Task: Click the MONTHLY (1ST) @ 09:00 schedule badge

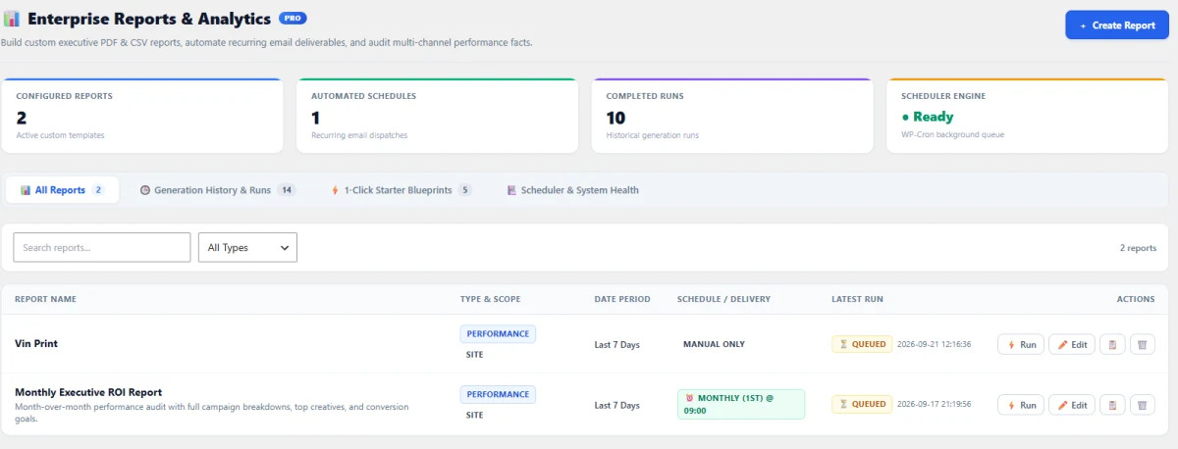Action: click(741, 404)
